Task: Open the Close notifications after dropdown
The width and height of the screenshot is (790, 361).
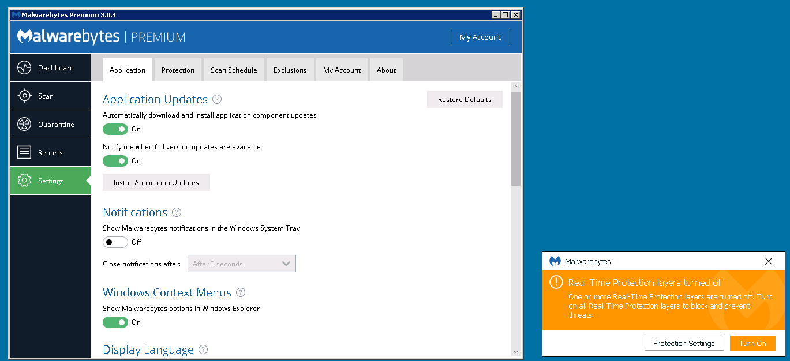Action: click(242, 264)
